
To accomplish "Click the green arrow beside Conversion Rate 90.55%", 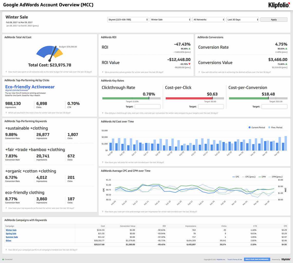I will pos(286,49).
